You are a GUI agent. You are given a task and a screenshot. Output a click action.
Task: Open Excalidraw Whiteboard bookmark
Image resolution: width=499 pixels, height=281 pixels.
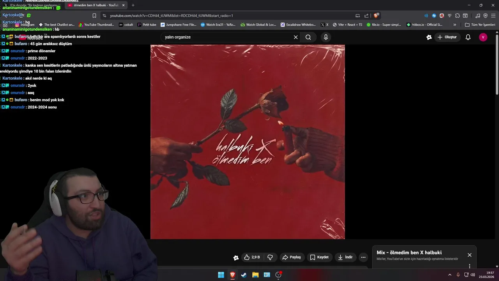298,25
